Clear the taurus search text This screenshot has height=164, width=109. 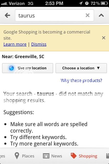click(x=88, y=15)
